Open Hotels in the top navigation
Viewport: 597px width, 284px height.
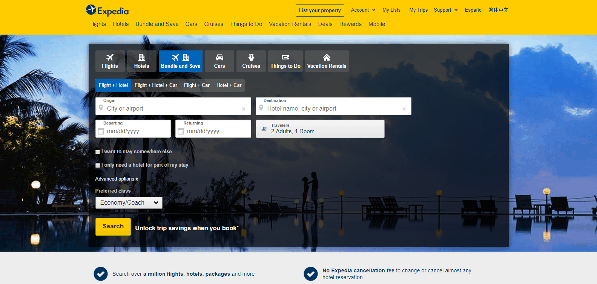pyautogui.click(x=121, y=24)
